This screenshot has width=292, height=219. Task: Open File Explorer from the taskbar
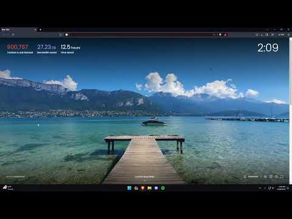[x=150, y=188]
